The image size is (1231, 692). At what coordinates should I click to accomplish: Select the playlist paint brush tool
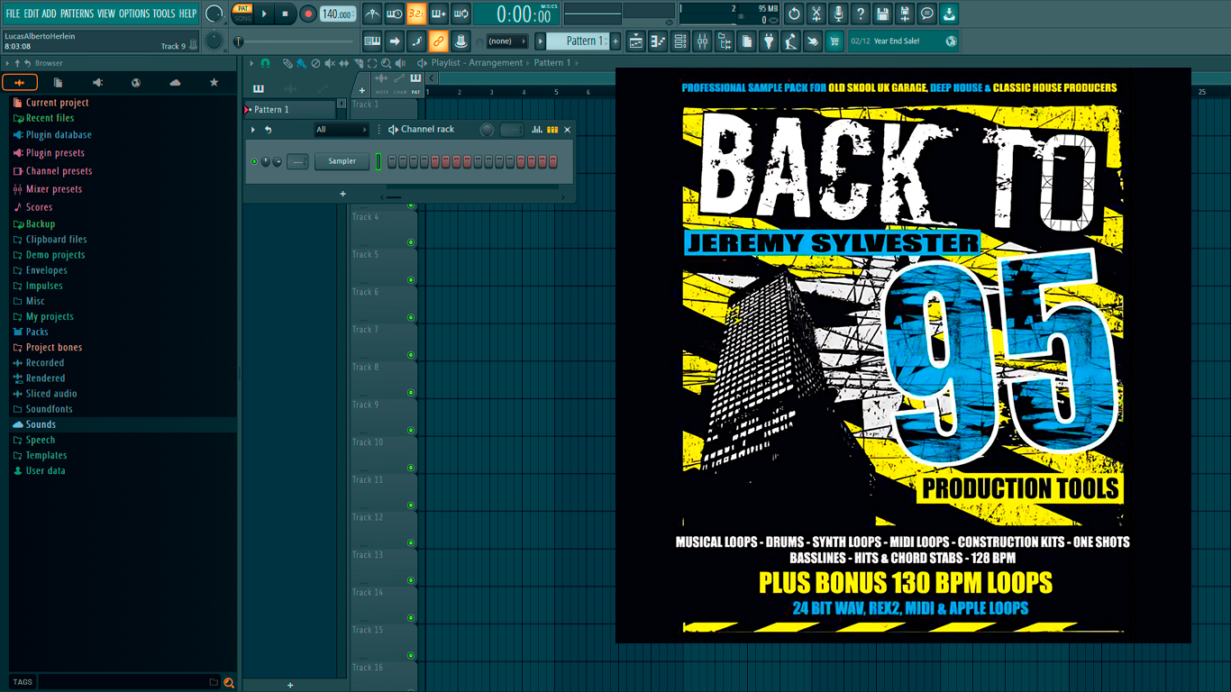pyautogui.click(x=301, y=63)
